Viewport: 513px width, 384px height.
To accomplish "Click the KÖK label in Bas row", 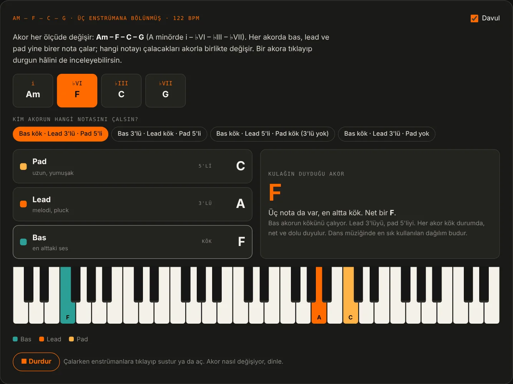I will tap(207, 241).
